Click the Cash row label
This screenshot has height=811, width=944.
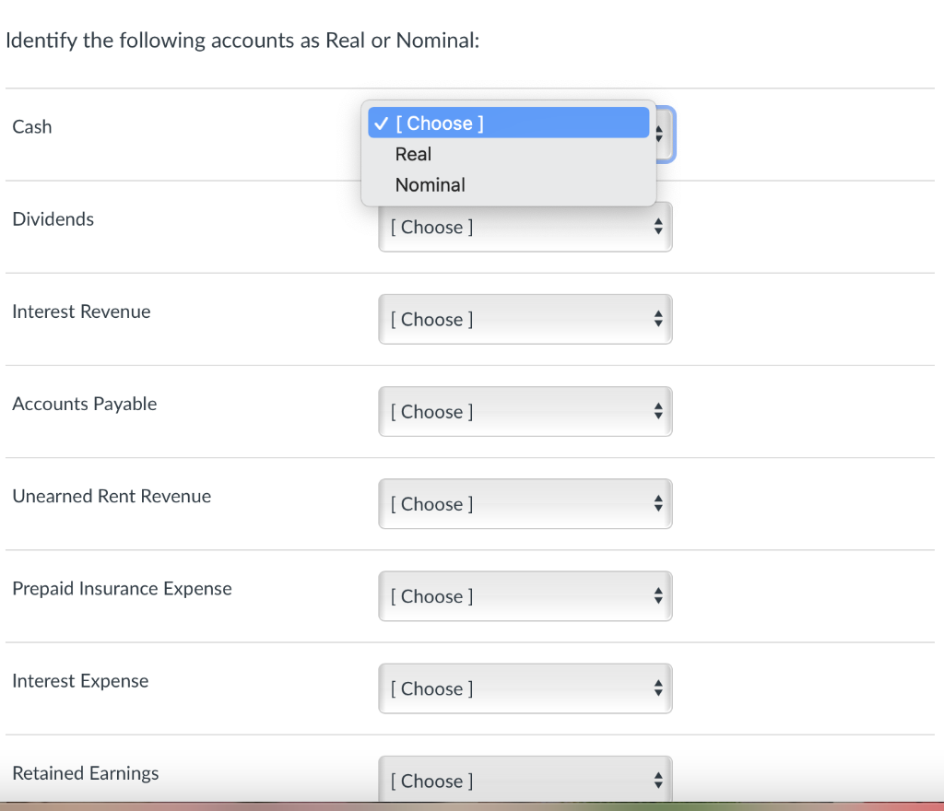click(31, 126)
